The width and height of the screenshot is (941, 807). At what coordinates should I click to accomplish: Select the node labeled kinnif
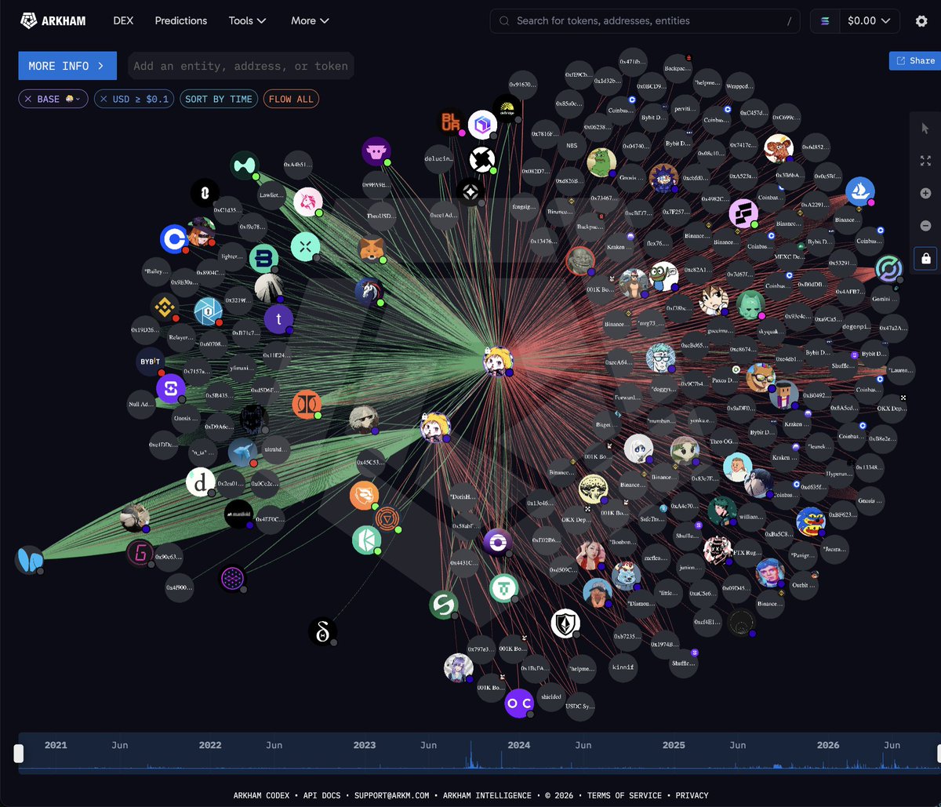(x=624, y=667)
